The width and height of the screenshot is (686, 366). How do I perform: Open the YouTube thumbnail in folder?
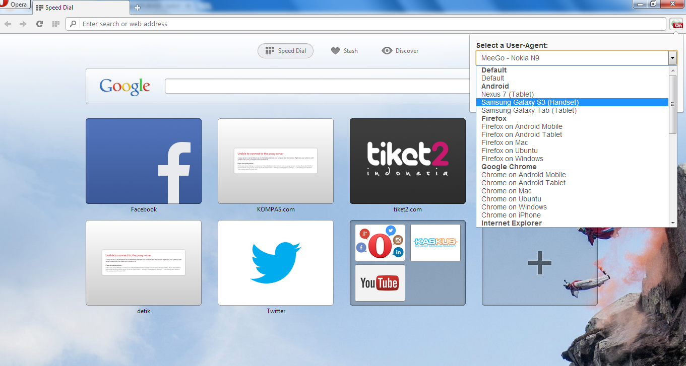[380, 283]
